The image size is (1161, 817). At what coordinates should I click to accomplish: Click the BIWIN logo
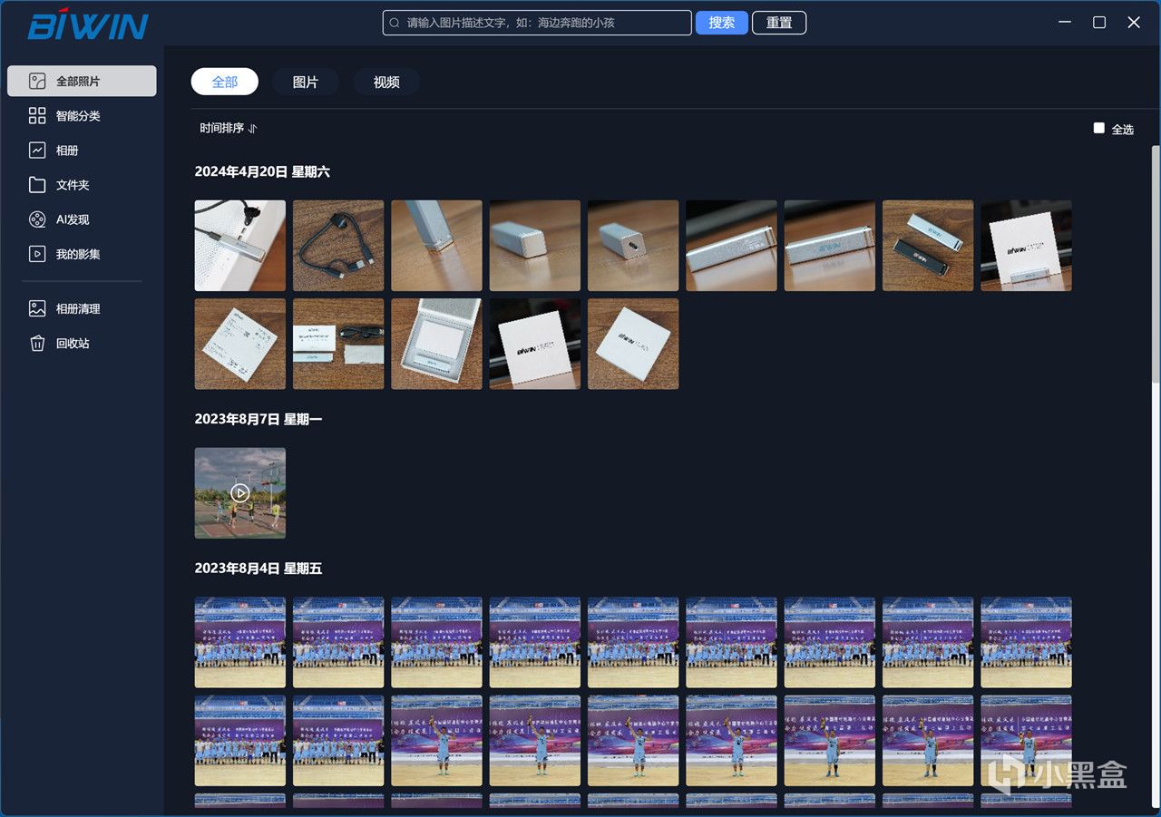point(87,24)
